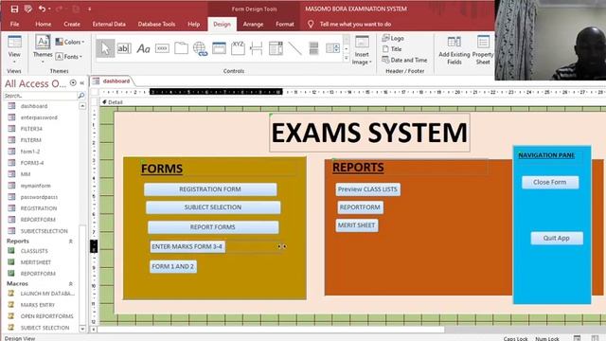The image size is (606, 341).
Task: Click Insert Image button
Action: (362, 50)
